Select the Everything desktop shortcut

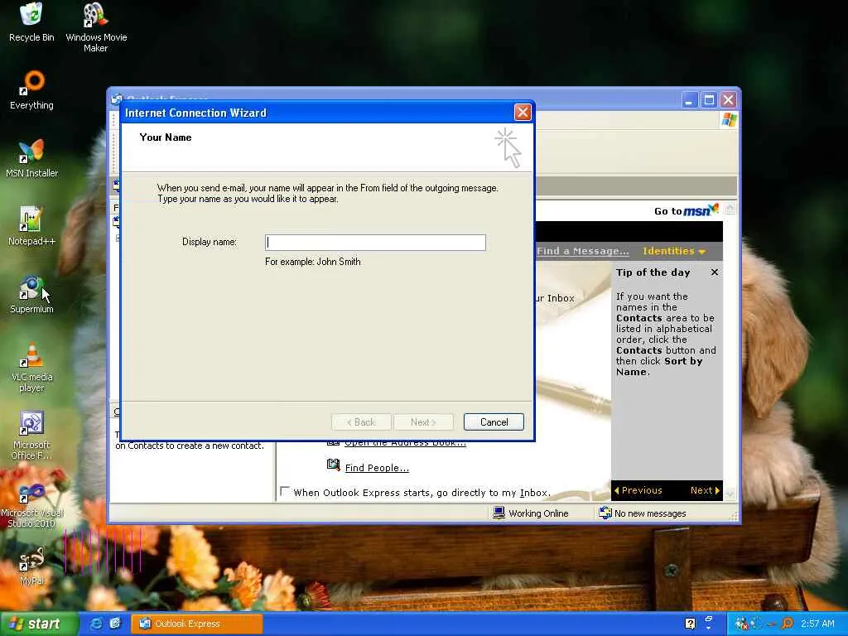pyautogui.click(x=31, y=90)
